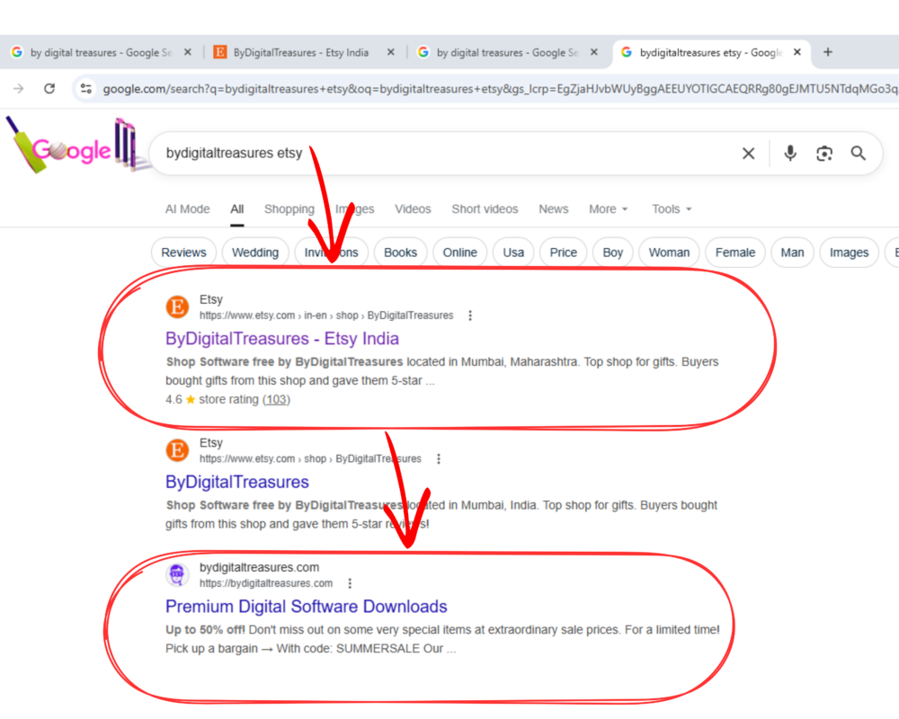
Task: Expand the Tools dropdown
Action: 672,209
